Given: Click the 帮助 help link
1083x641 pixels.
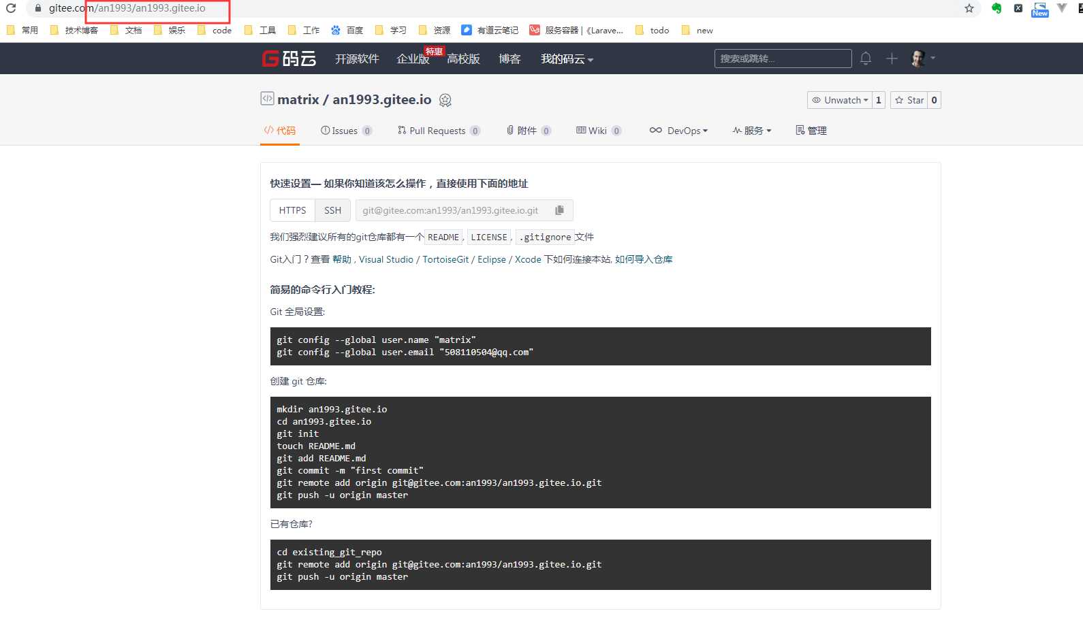Looking at the screenshot, I should (x=342, y=259).
